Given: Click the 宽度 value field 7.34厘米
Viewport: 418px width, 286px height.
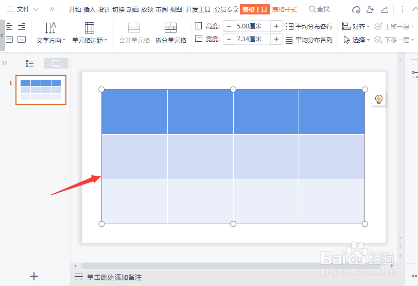Looking at the screenshot, I should [252, 39].
